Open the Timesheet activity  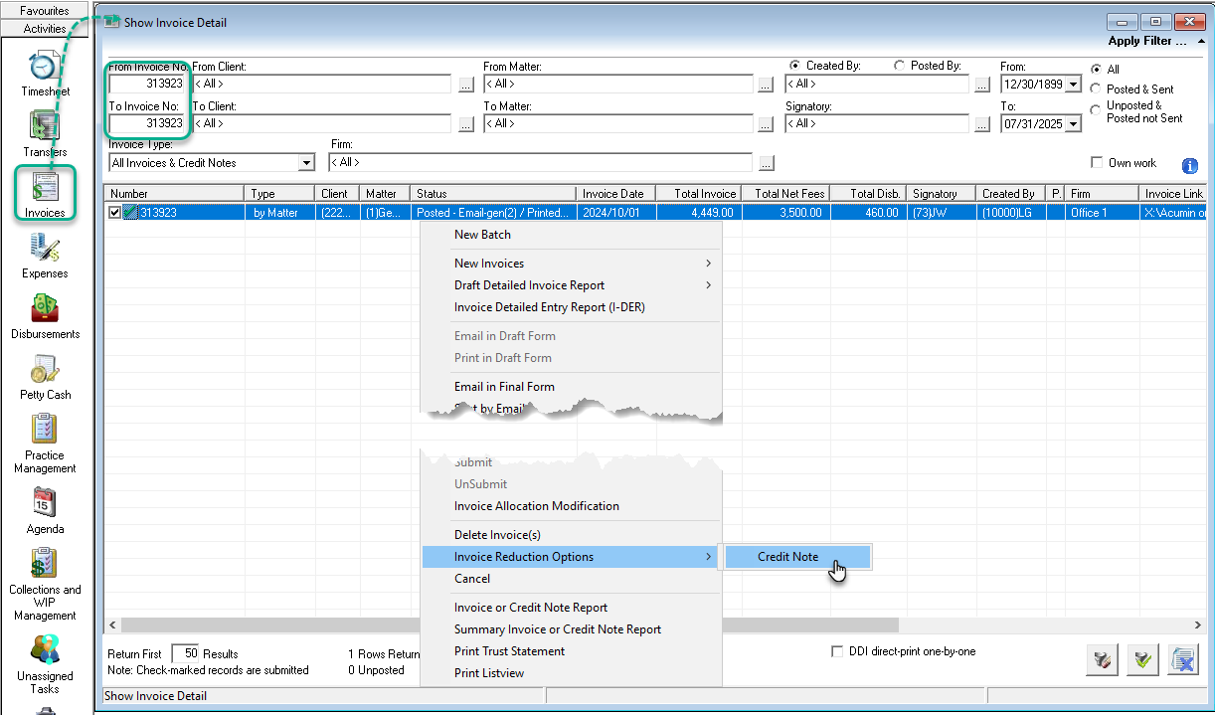click(45, 73)
